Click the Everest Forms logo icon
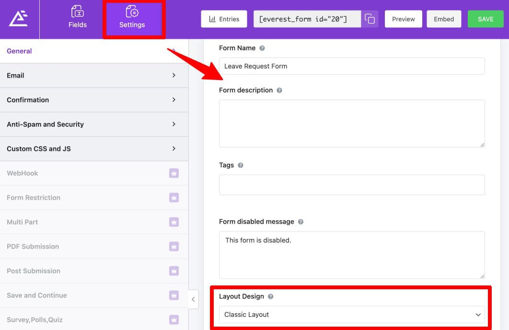The width and height of the screenshot is (509, 330). (19, 19)
